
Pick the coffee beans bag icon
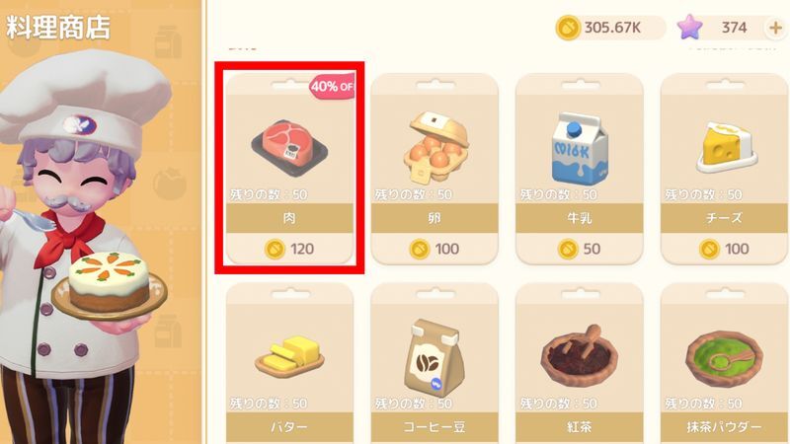tap(434, 357)
